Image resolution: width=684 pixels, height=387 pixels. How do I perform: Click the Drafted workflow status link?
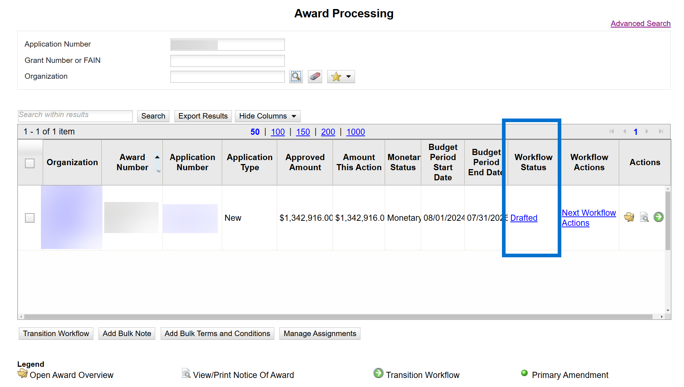[523, 218]
